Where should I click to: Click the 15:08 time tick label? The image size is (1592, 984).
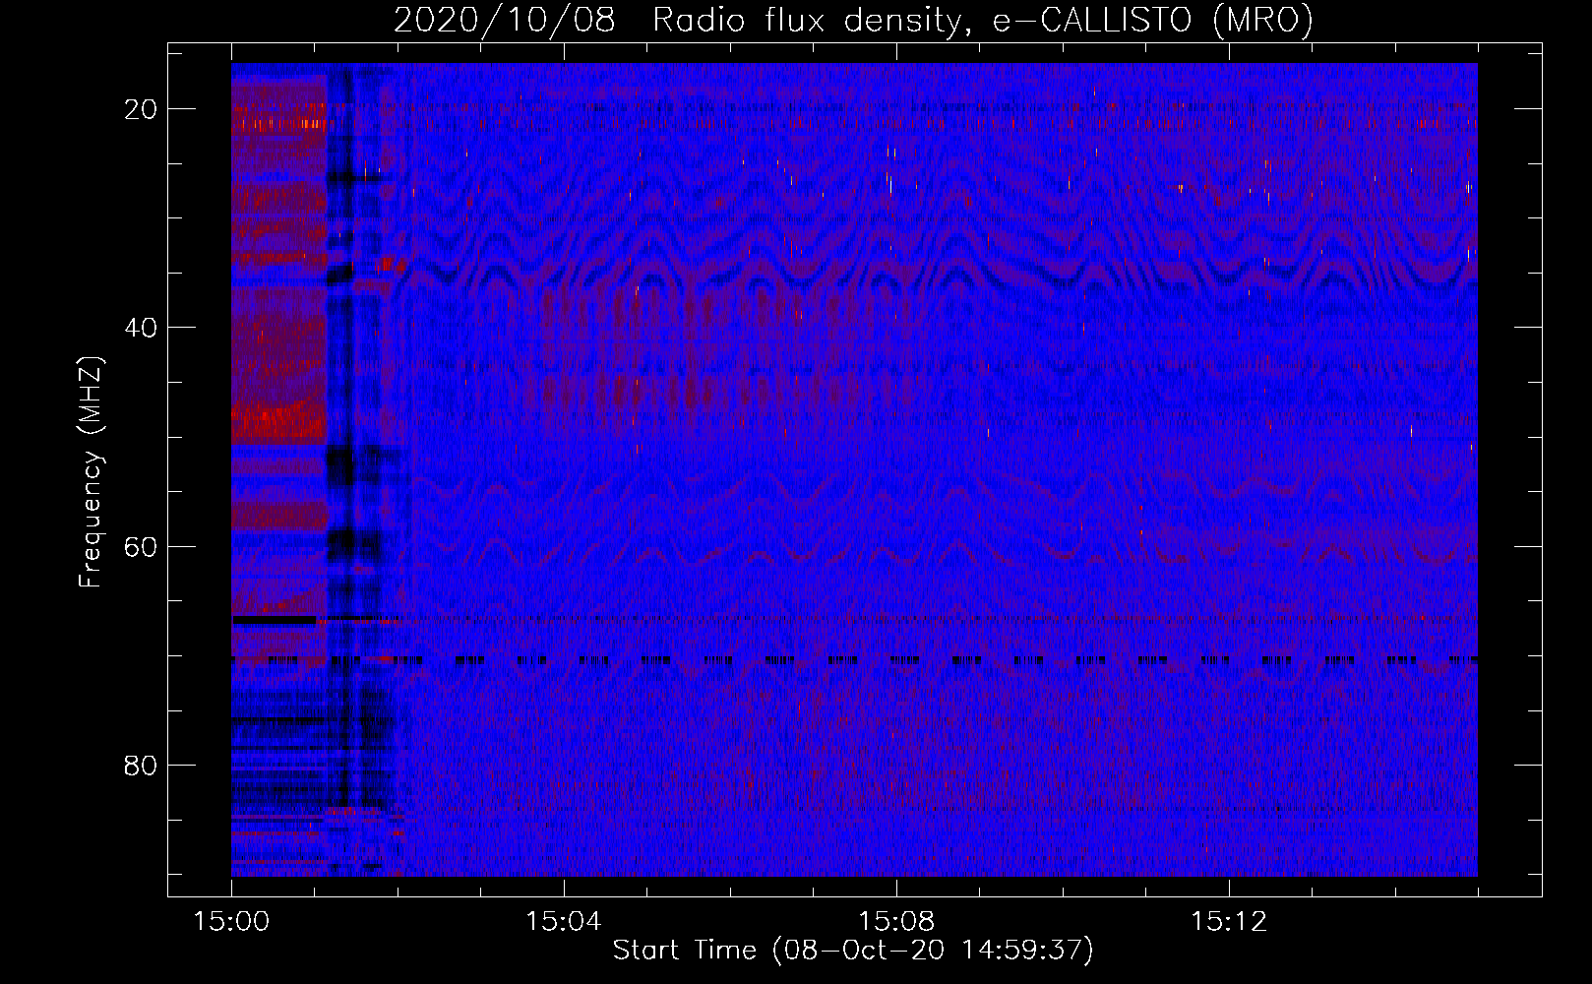coord(896,922)
